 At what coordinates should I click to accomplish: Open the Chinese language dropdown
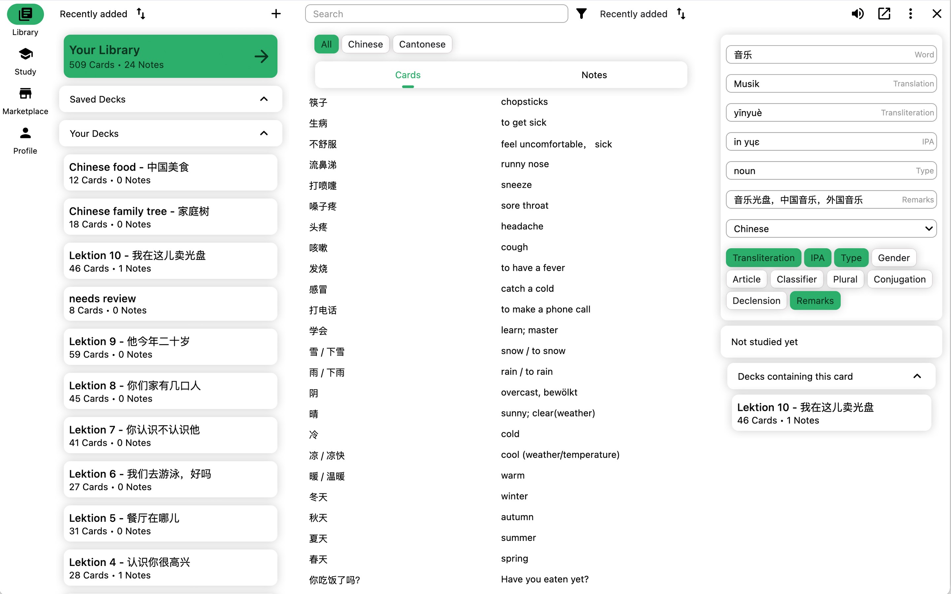[x=831, y=229]
